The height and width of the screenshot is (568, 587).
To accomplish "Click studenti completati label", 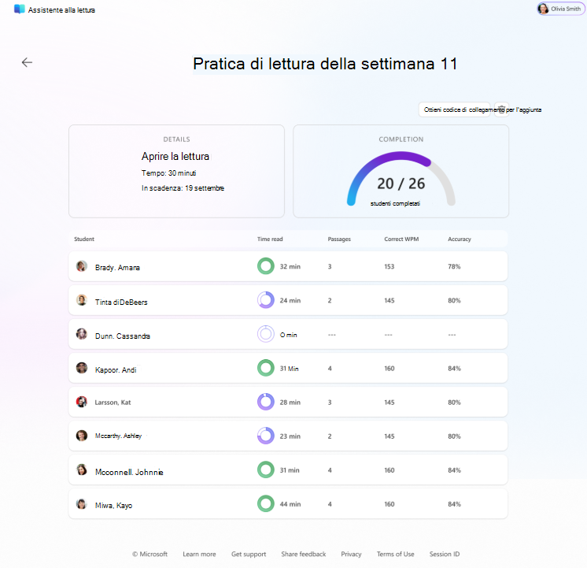I will [395, 203].
